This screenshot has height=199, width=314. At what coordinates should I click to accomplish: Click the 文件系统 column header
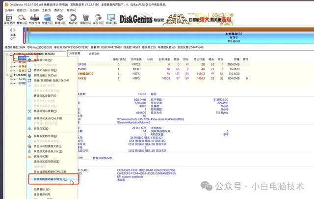tap(136, 59)
